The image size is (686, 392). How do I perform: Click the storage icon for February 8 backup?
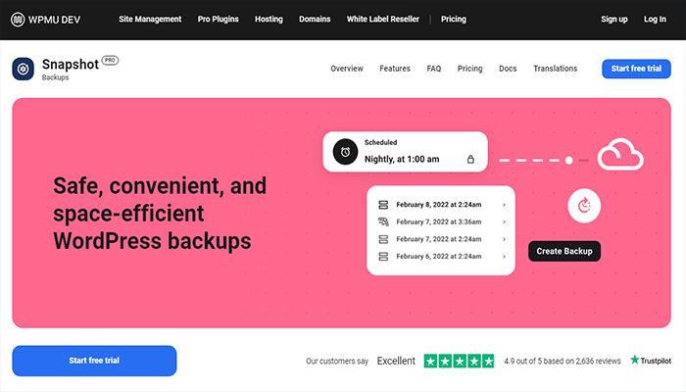click(x=383, y=205)
